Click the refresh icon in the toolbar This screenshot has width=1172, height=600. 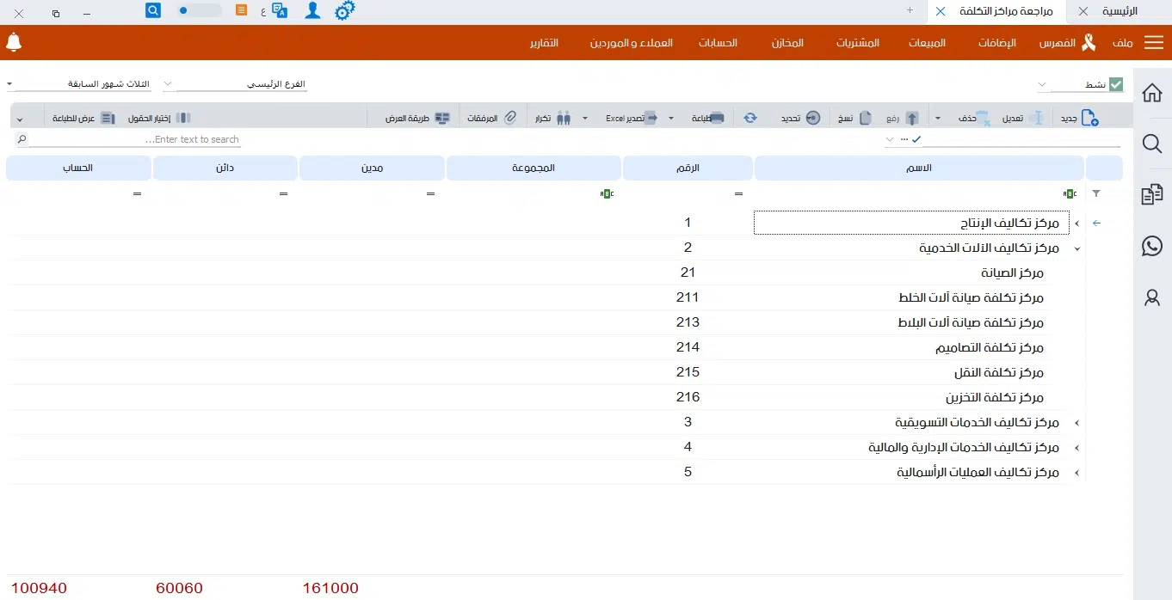click(x=750, y=118)
